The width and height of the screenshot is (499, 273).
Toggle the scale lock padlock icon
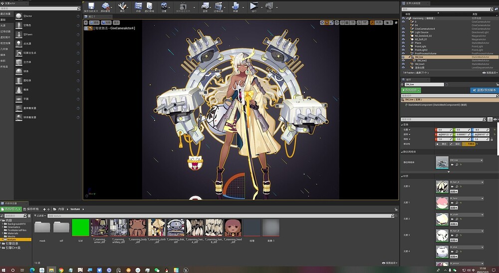(x=492, y=139)
